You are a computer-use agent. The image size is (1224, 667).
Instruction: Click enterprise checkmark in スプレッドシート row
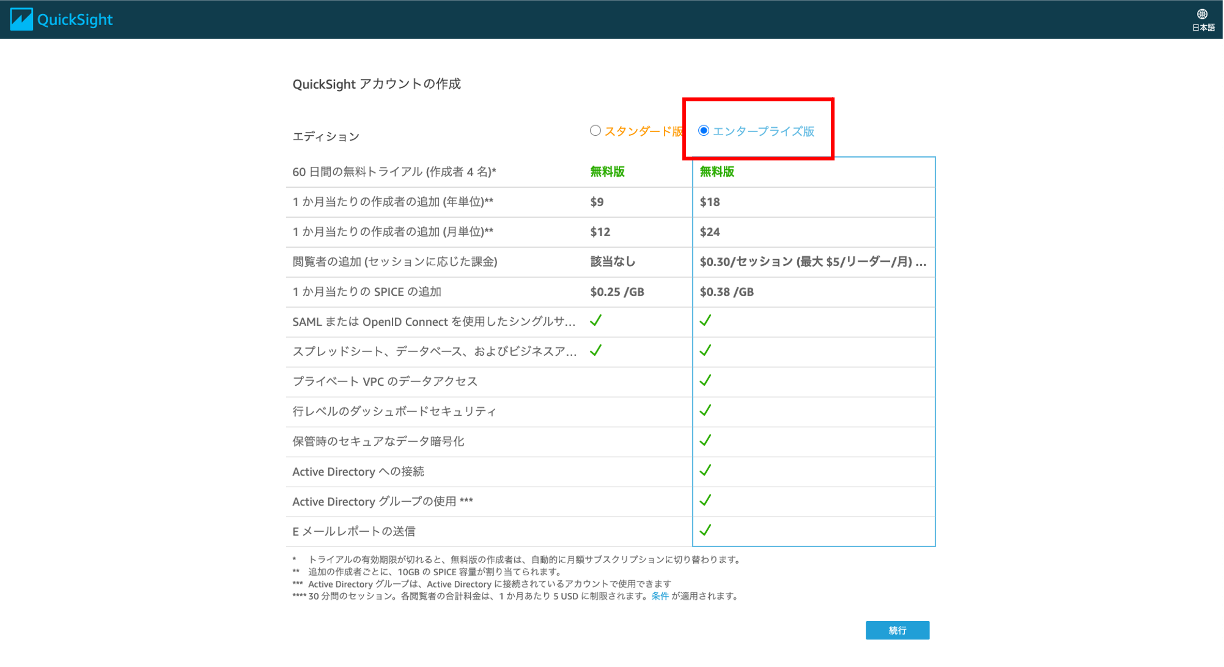(706, 350)
